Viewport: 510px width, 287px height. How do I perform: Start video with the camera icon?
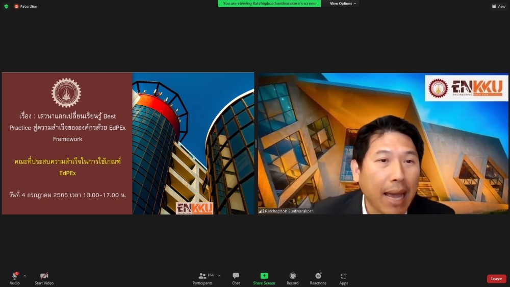click(44, 276)
